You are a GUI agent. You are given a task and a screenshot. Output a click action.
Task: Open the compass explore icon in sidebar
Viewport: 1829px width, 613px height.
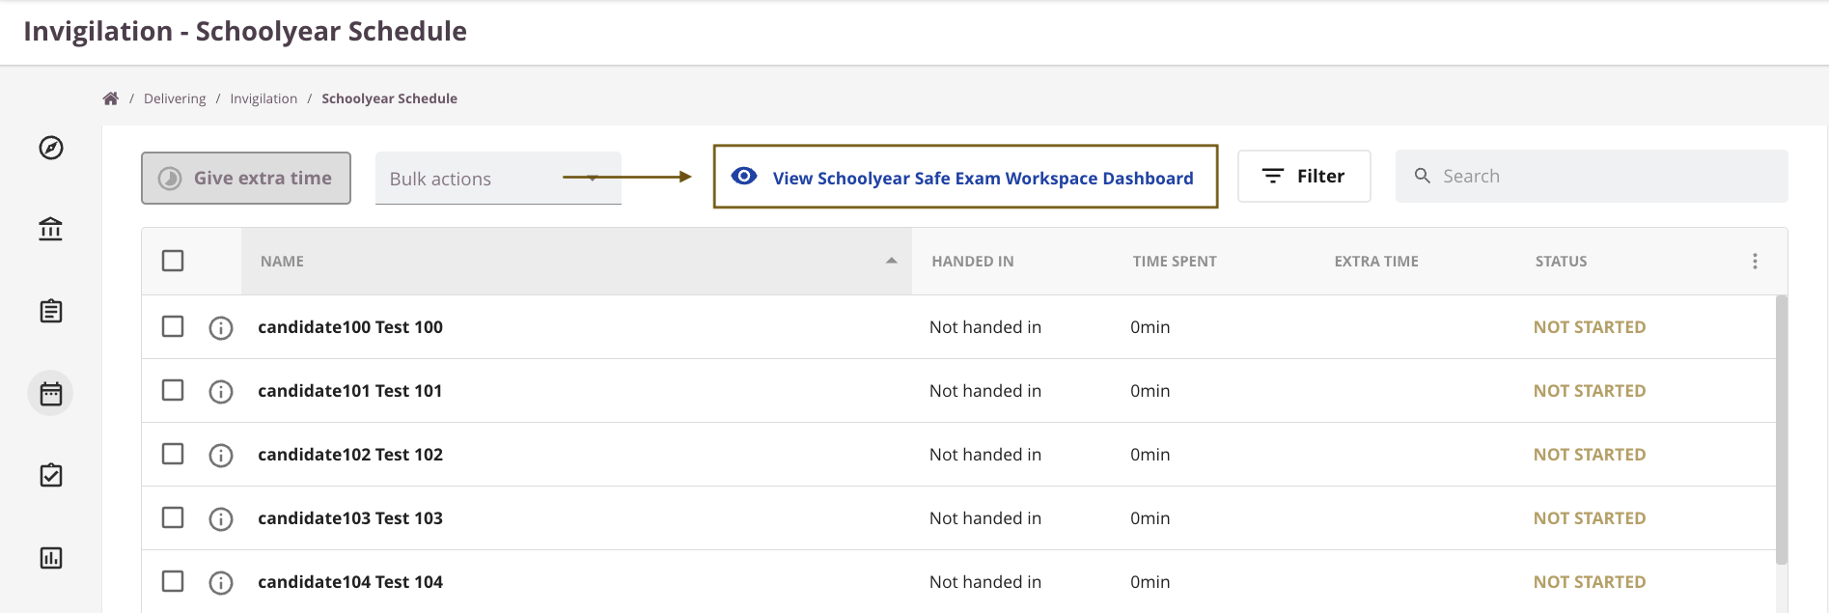(51, 148)
